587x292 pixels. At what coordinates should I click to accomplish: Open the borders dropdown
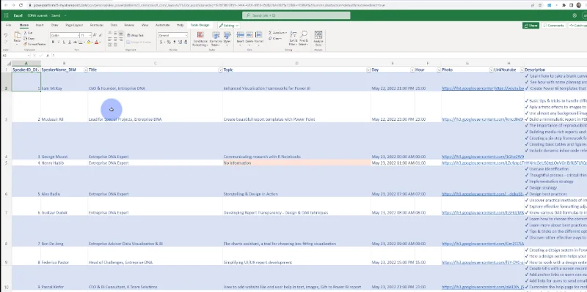[84, 42]
